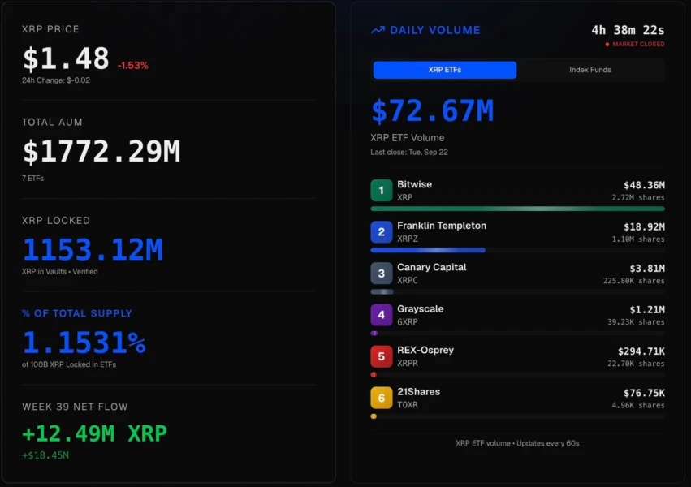Screen dimensions: 691x487
Task: Click the 7 ETFs label
Action: pyautogui.click(x=32, y=179)
